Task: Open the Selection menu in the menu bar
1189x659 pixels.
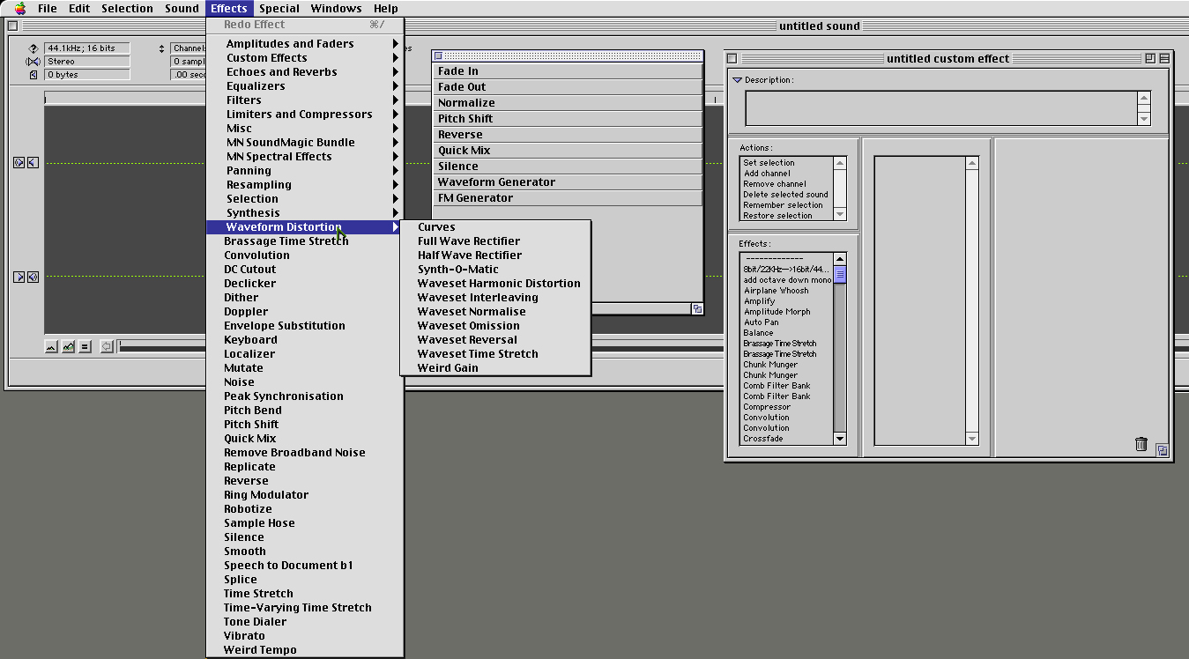Action: (127, 9)
